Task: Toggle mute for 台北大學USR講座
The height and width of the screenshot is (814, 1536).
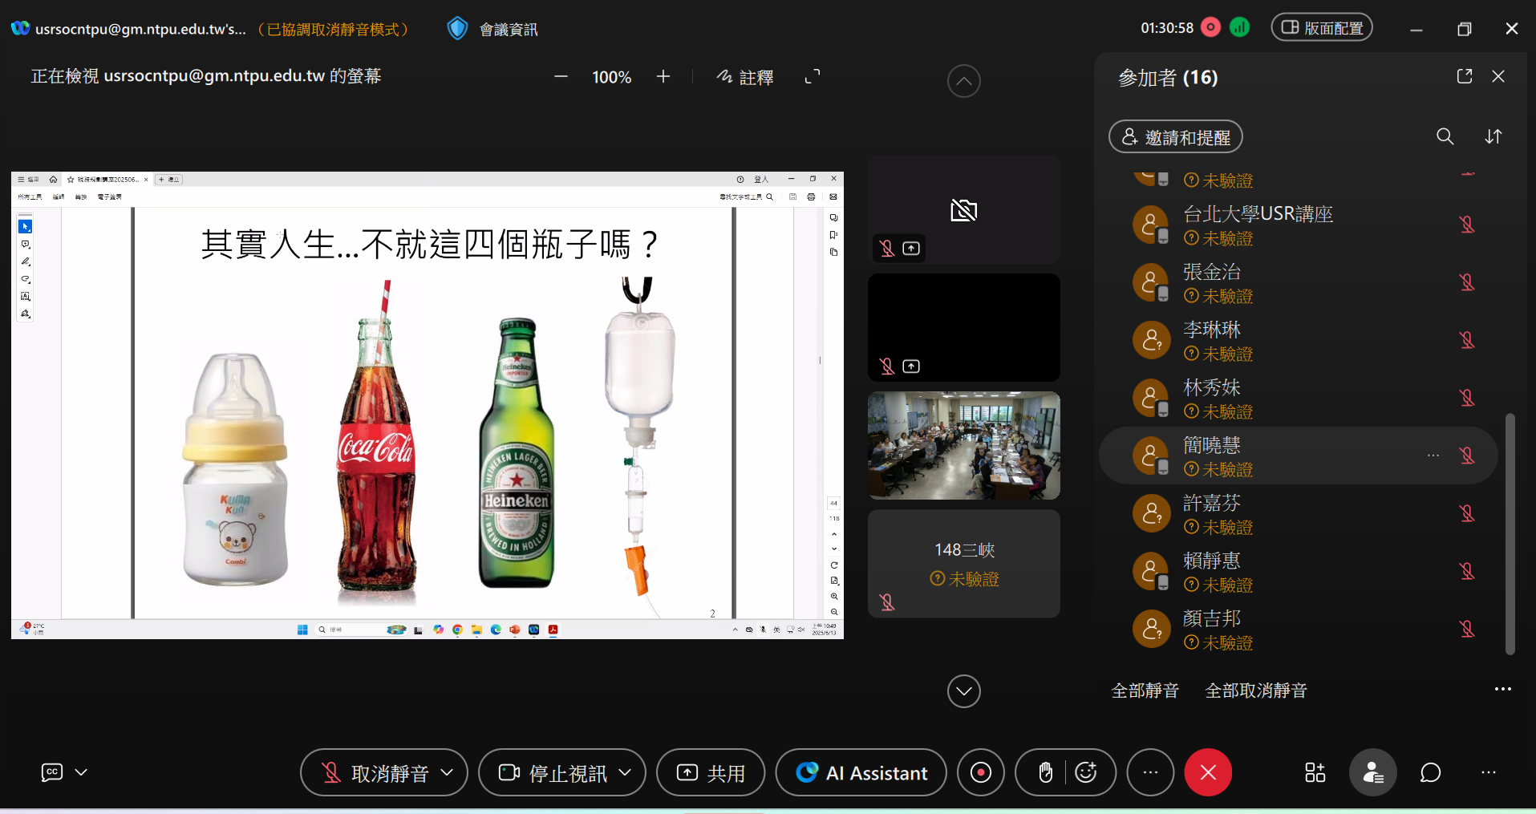Action: tap(1467, 225)
